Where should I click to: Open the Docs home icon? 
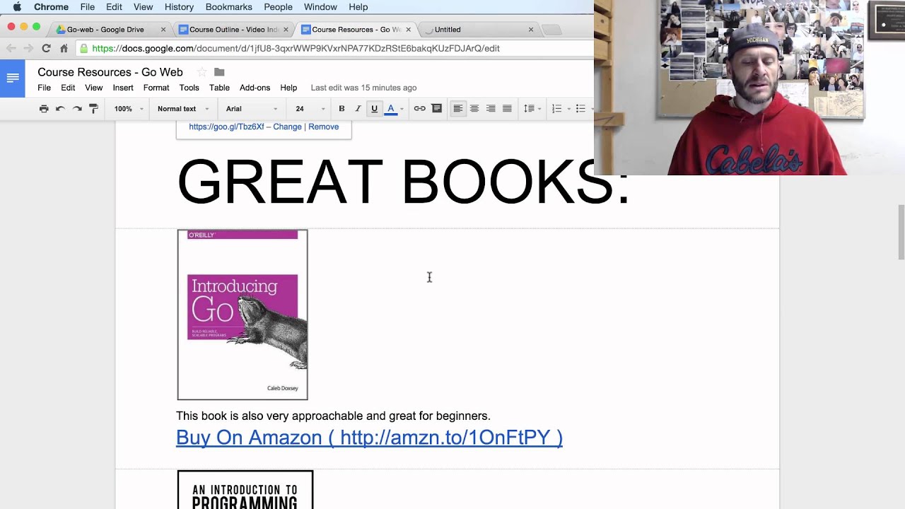pos(13,78)
